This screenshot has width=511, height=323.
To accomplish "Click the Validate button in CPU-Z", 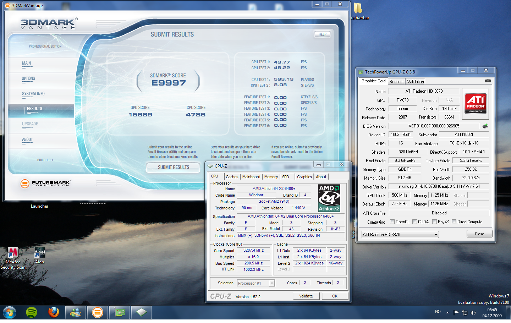I will point(306,296).
